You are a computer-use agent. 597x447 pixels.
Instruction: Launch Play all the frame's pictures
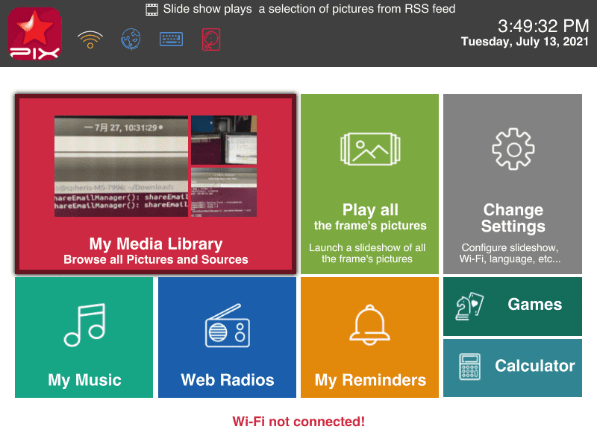[x=369, y=184]
